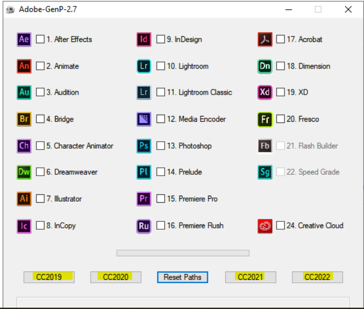Enable the Dreamweaver checkbox
The width and height of the screenshot is (364, 309).
point(40,172)
